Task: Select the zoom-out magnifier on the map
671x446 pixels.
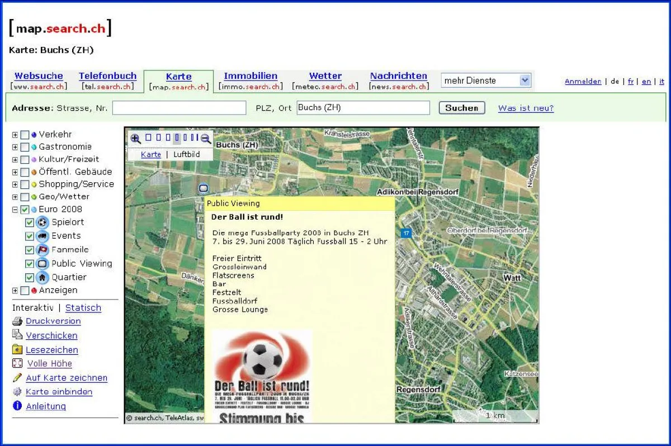Action: point(205,138)
